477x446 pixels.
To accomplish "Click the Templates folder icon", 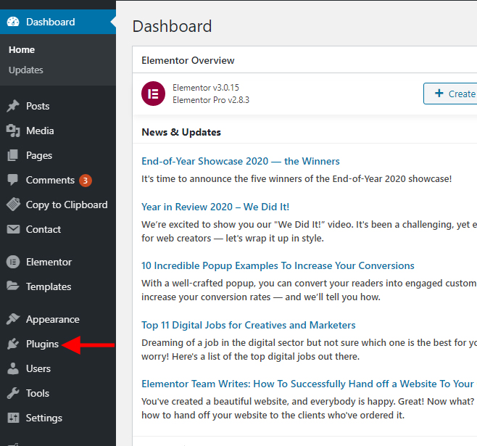I will (x=13, y=286).
